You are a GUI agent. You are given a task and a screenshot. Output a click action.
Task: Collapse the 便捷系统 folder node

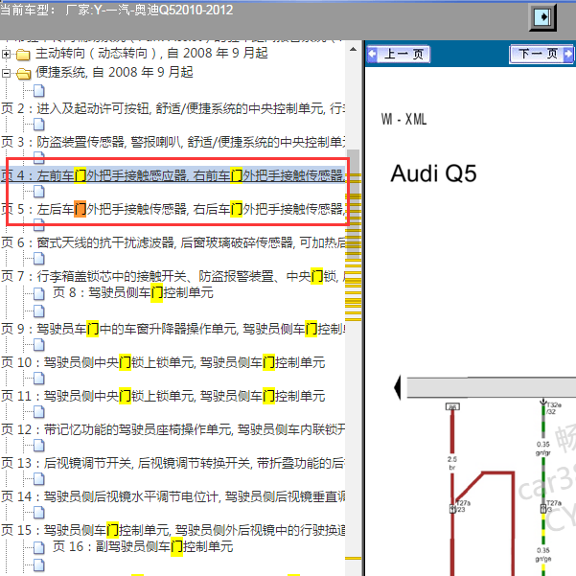(x=6, y=73)
